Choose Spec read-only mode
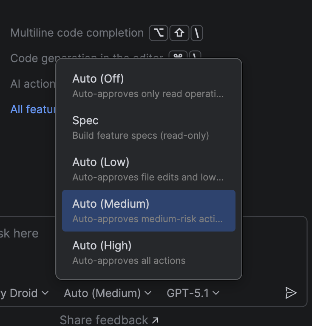Image resolution: width=312 pixels, height=326 pixels. [x=149, y=127]
